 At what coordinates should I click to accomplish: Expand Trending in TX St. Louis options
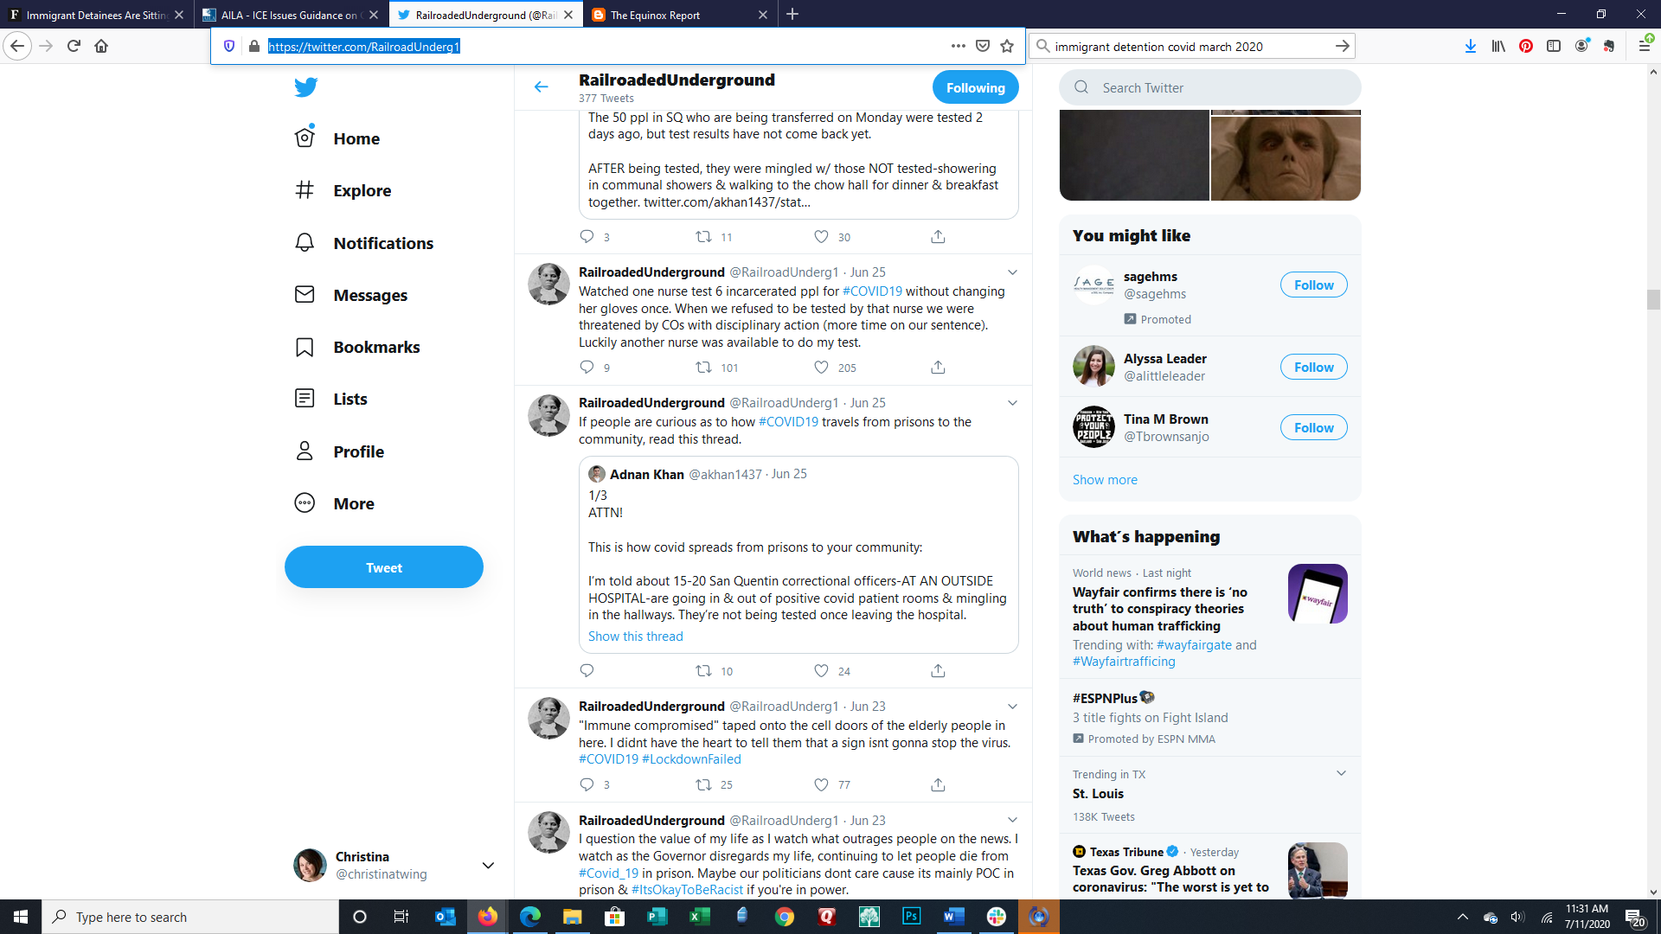pos(1341,773)
